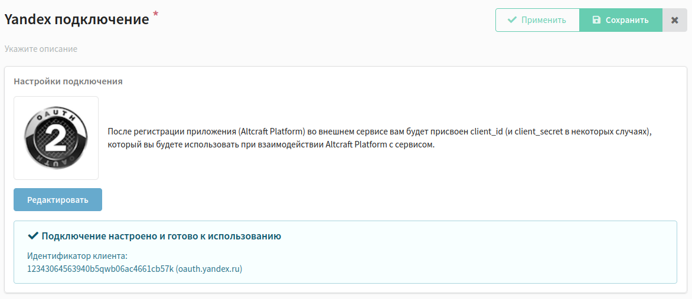Apply changes with the Применить button
This screenshot has width=692, height=299.
(537, 20)
